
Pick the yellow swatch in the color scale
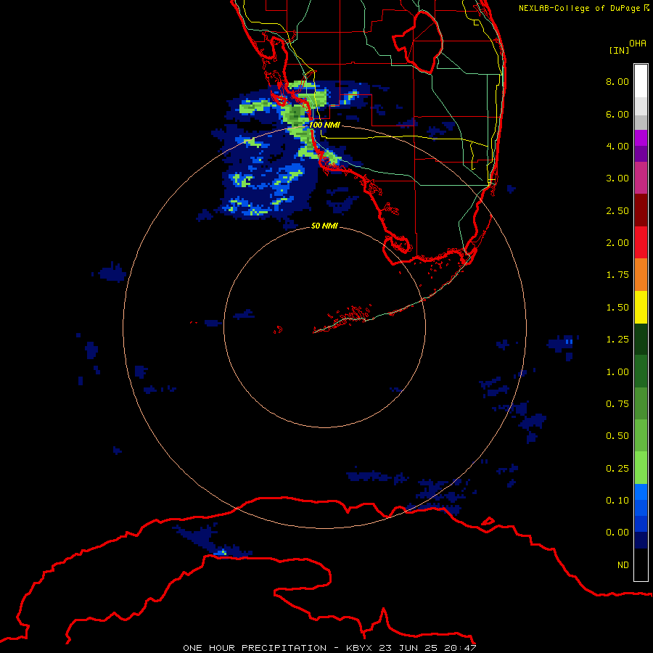point(641,308)
